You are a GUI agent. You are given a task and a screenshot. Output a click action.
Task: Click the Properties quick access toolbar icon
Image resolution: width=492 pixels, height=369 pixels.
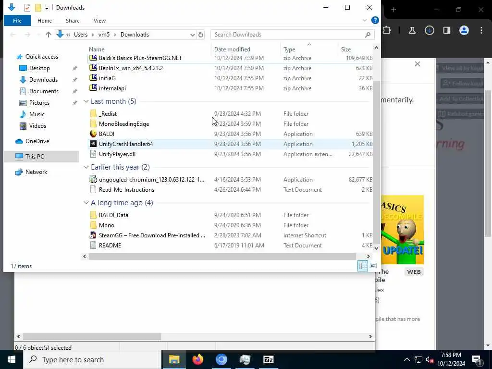coord(27,7)
